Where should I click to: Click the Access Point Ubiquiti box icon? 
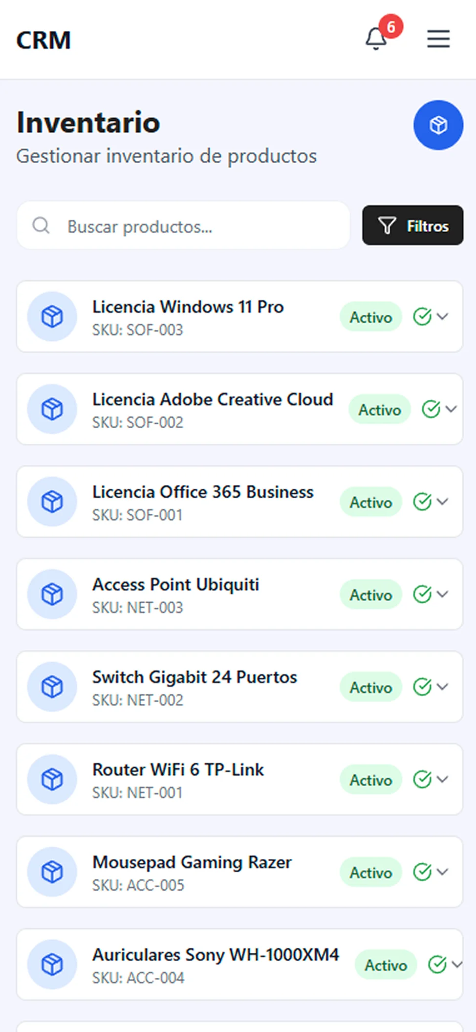[x=52, y=594]
